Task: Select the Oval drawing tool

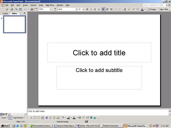Action: (39, 118)
